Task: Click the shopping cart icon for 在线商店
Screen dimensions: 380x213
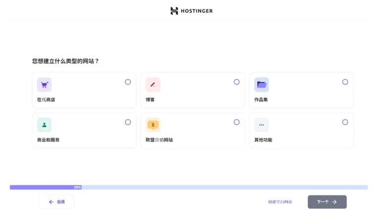Action: pos(44,85)
